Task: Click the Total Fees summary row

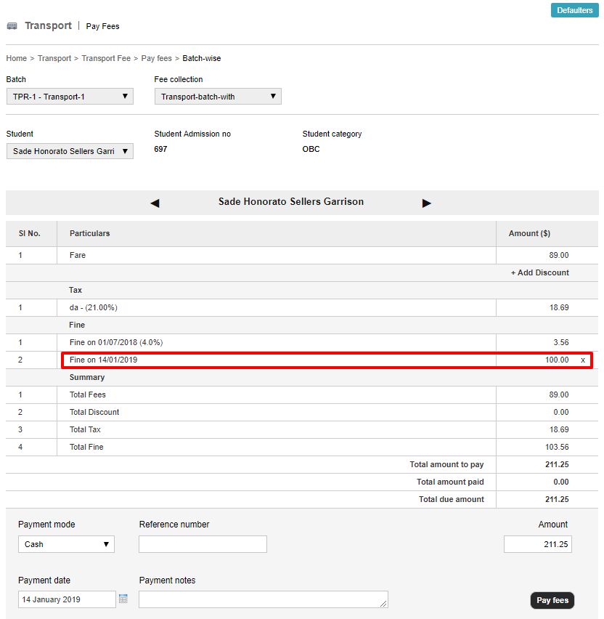Action: (x=302, y=395)
